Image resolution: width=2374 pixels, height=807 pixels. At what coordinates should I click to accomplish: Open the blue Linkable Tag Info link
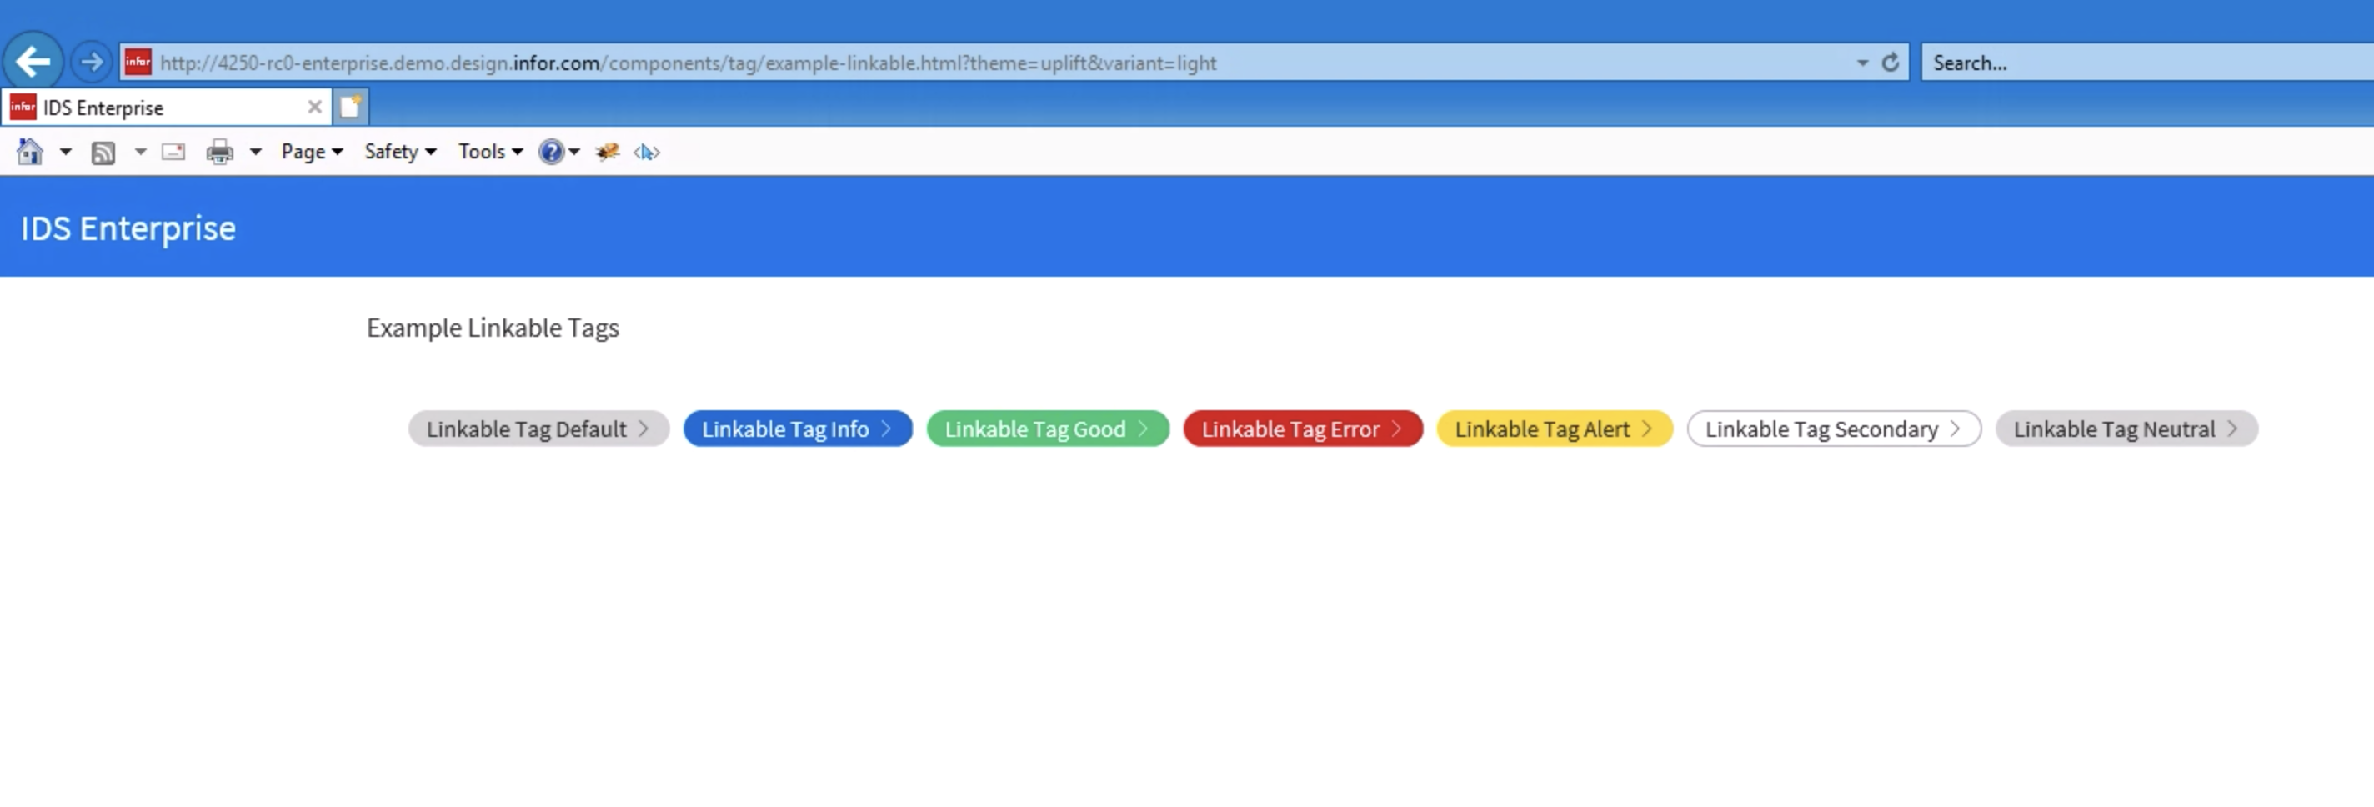point(798,429)
